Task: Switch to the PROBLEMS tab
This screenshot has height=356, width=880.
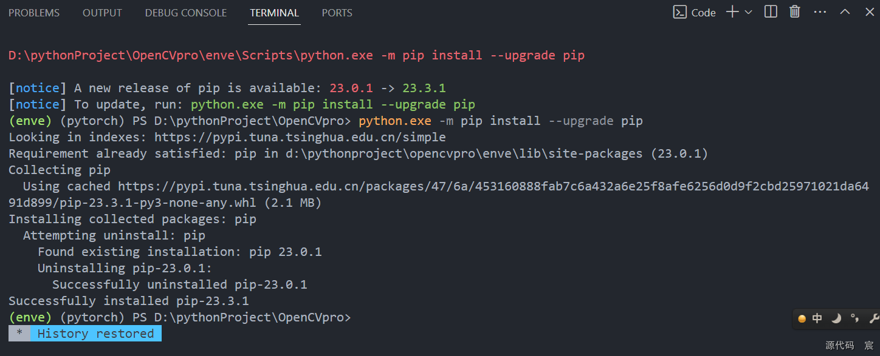Action: [34, 13]
